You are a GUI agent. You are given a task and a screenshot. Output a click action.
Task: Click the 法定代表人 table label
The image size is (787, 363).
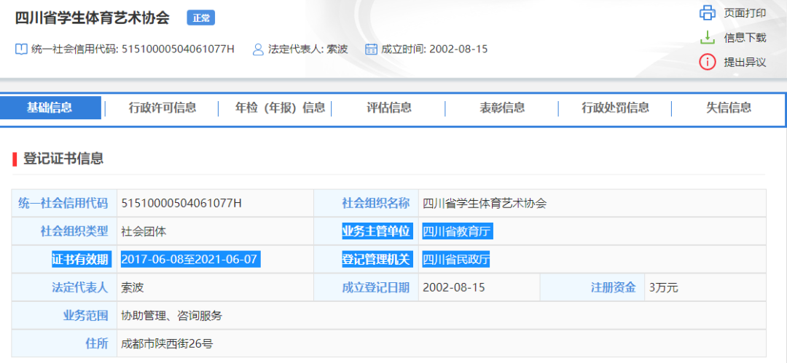80,287
